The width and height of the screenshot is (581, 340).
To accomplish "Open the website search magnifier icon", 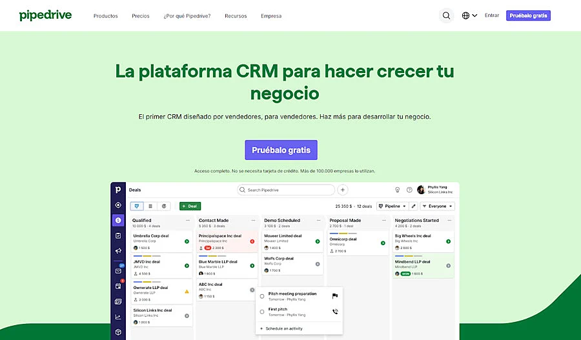I will (x=447, y=15).
